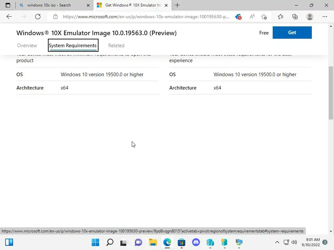Go back to the previous page
The height and width of the screenshot is (250, 334).
pyautogui.click(x=9, y=17)
